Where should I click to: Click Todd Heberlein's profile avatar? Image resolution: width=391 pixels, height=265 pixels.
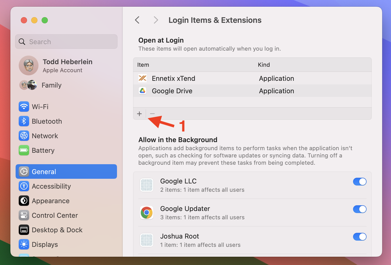click(x=29, y=66)
